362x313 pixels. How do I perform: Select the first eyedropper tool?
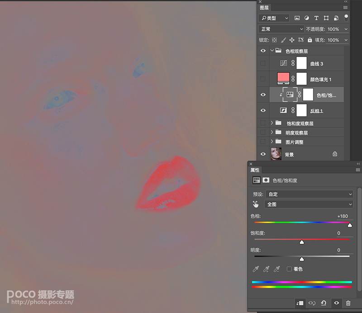pos(256,269)
